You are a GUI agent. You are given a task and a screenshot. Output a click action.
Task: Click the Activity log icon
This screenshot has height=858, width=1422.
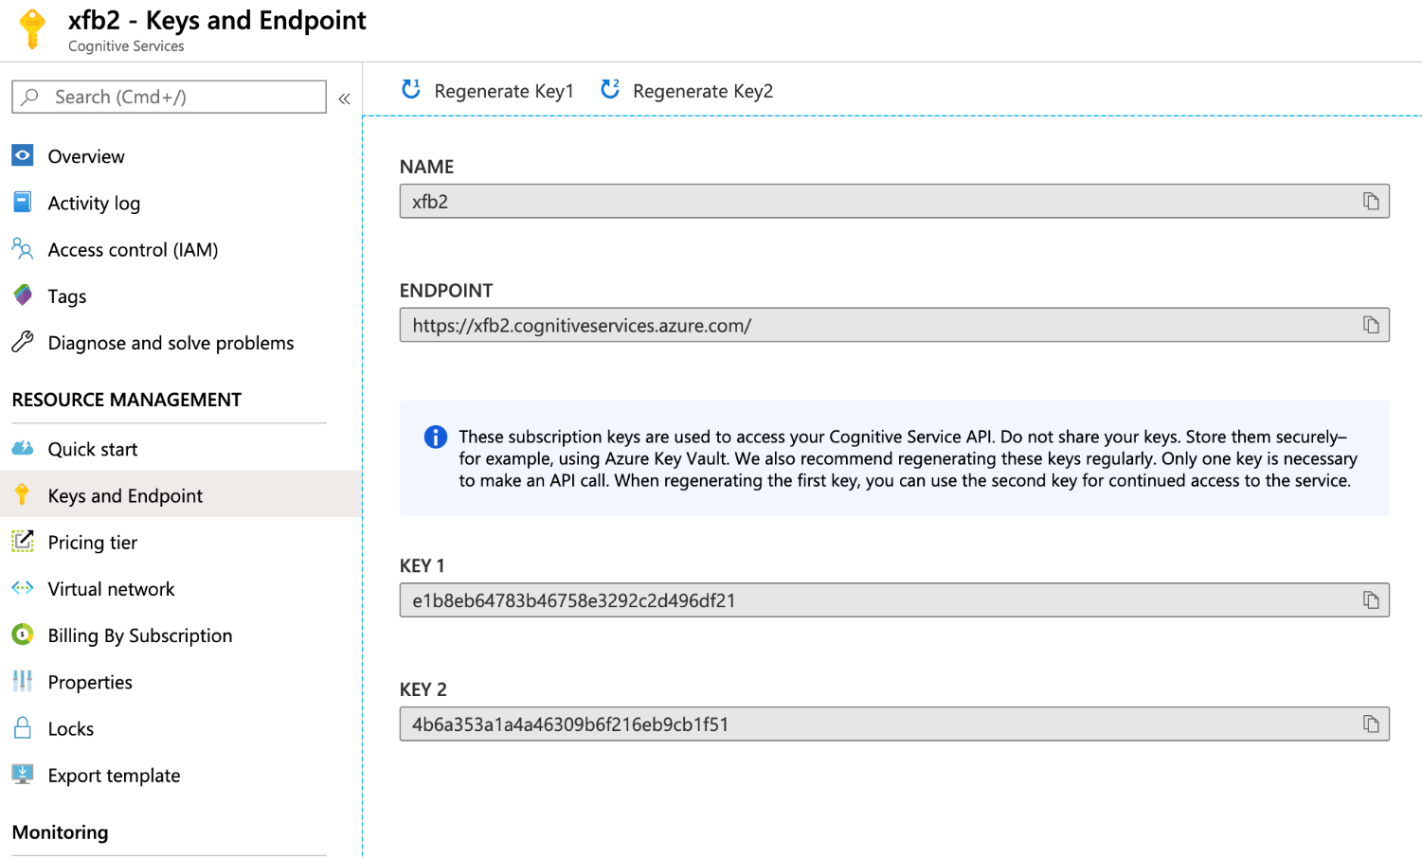23,202
